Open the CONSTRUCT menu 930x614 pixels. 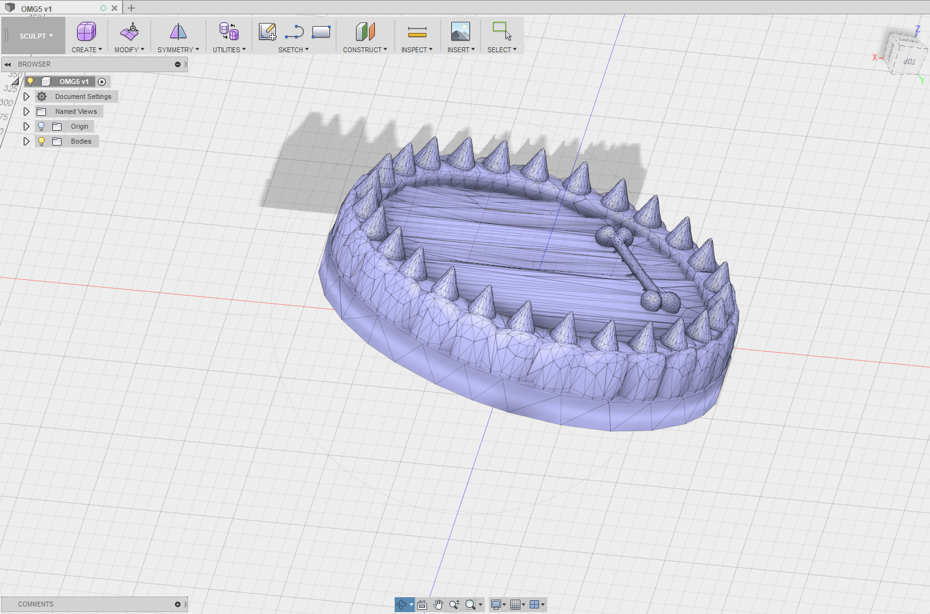click(365, 50)
